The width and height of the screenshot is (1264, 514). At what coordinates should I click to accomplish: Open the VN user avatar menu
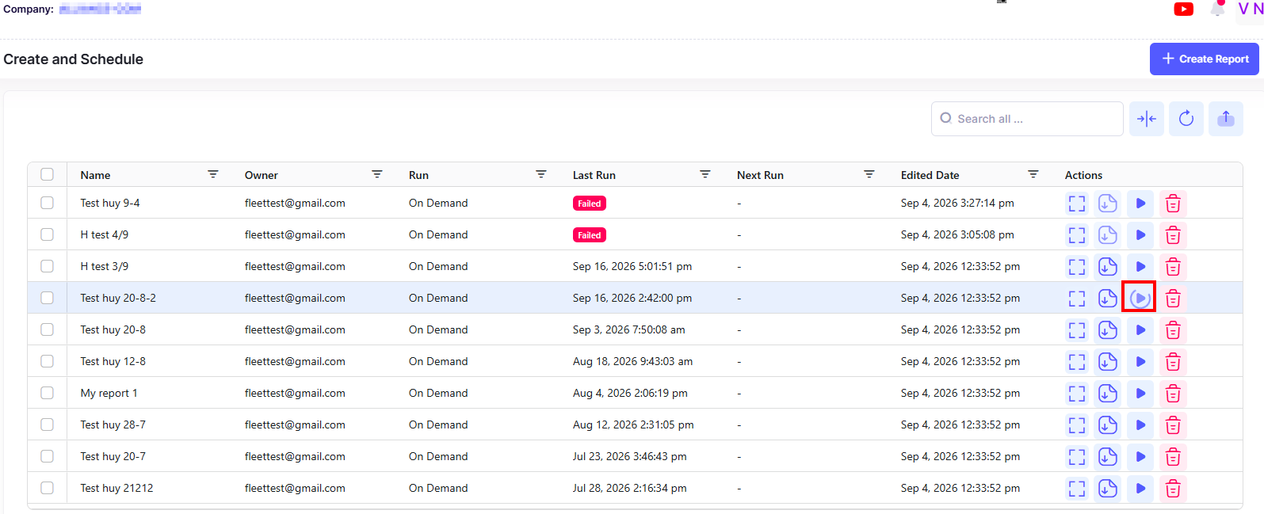point(1251,10)
